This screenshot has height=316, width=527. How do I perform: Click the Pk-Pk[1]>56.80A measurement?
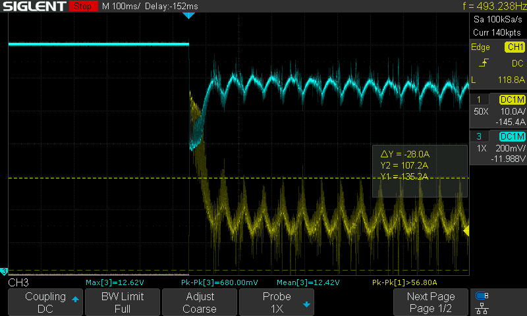[404, 282]
